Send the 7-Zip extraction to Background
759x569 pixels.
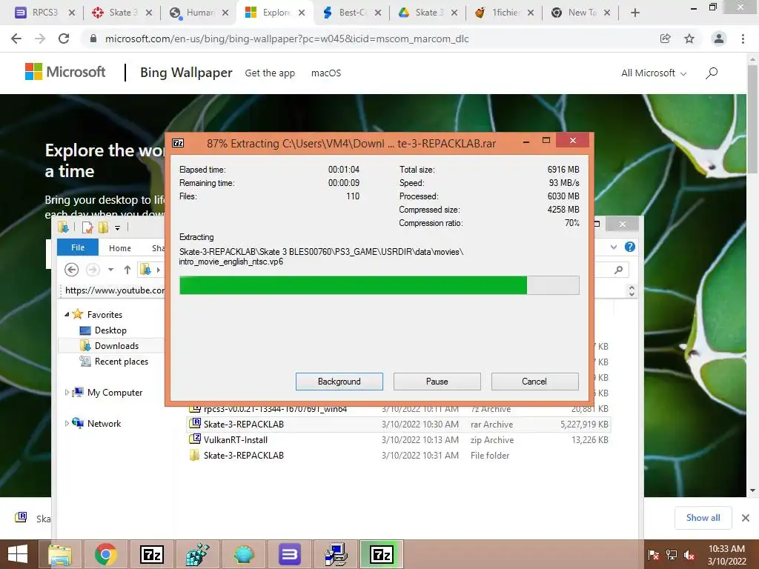coord(339,382)
